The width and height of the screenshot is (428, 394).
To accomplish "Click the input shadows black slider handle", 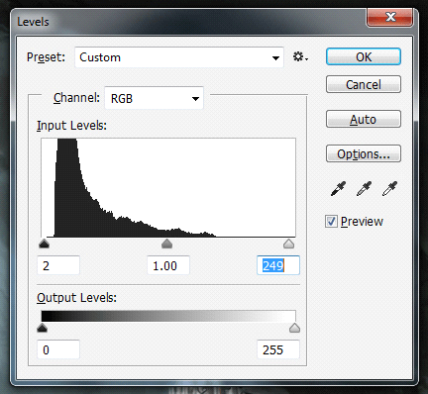I will click(44, 244).
